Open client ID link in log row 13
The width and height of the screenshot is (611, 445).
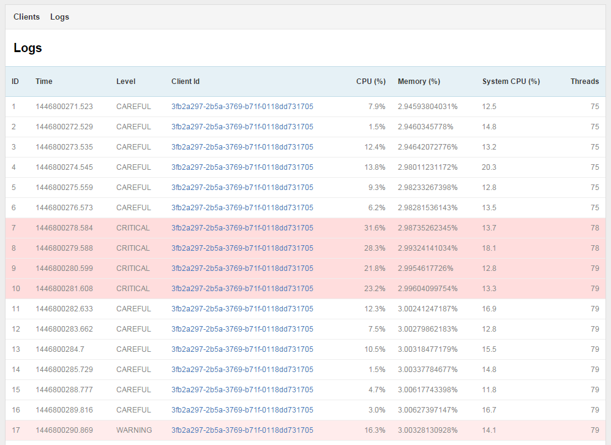tap(242, 349)
